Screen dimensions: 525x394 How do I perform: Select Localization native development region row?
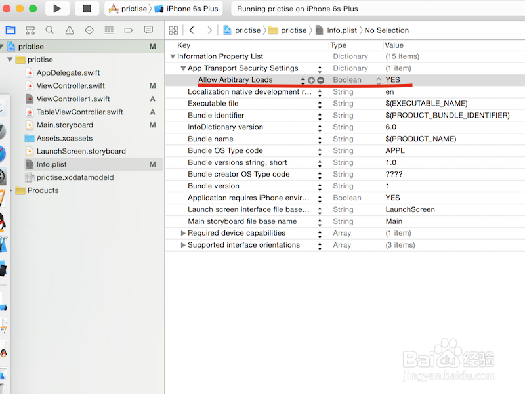pyautogui.click(x=345, y=92)
